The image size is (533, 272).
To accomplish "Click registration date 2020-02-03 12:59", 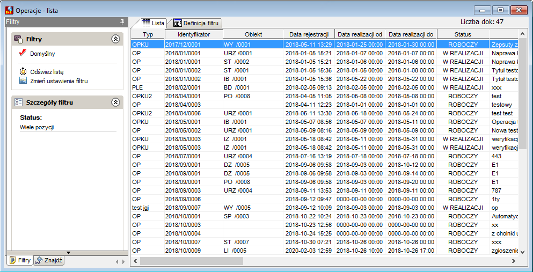I will pos(309,251).
